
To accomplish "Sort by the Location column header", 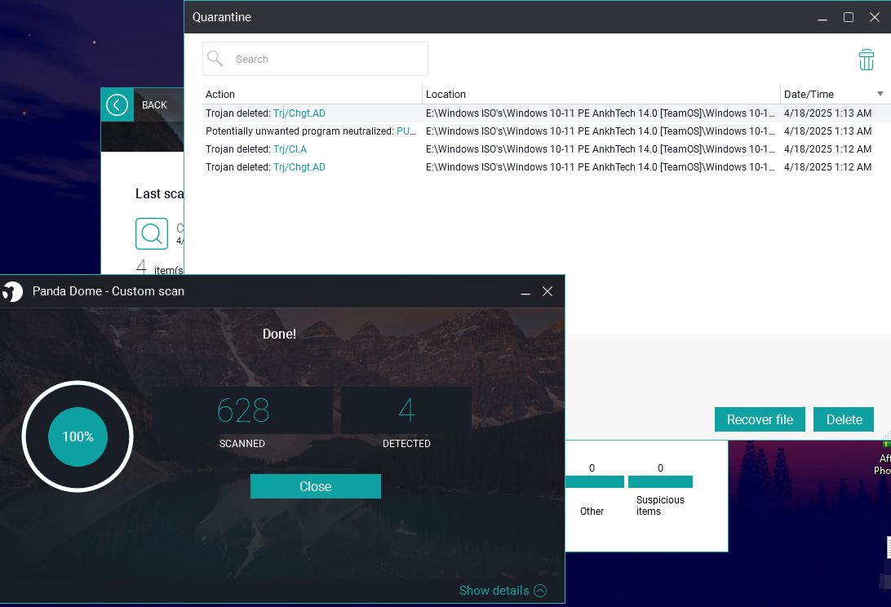I will pos(601,95).
